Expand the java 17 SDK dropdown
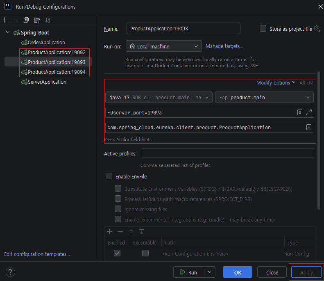The image size is (324, 281). tap(159, 97)
